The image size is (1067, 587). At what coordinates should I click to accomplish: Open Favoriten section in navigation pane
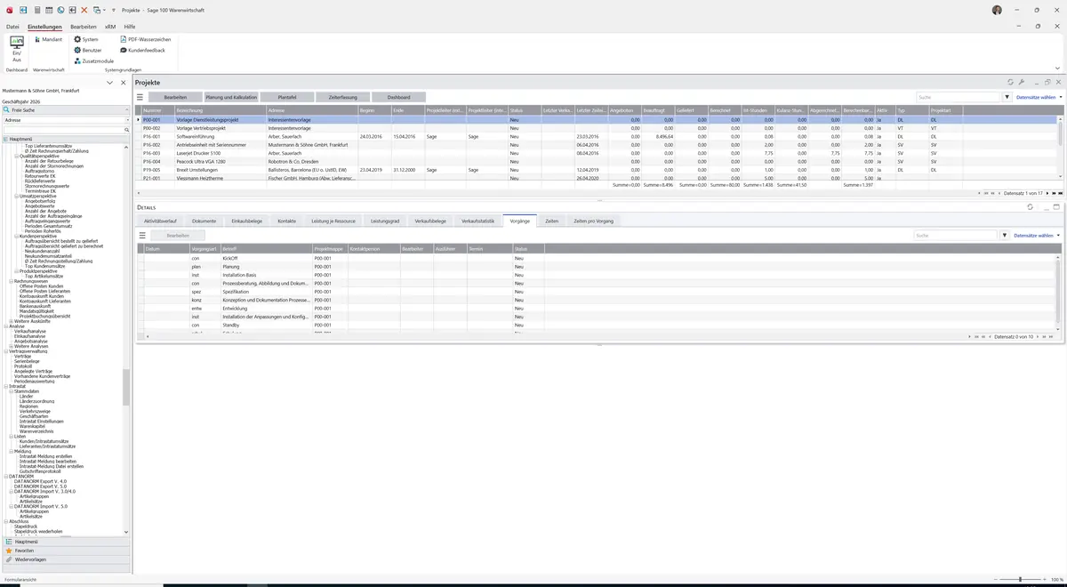66,551
